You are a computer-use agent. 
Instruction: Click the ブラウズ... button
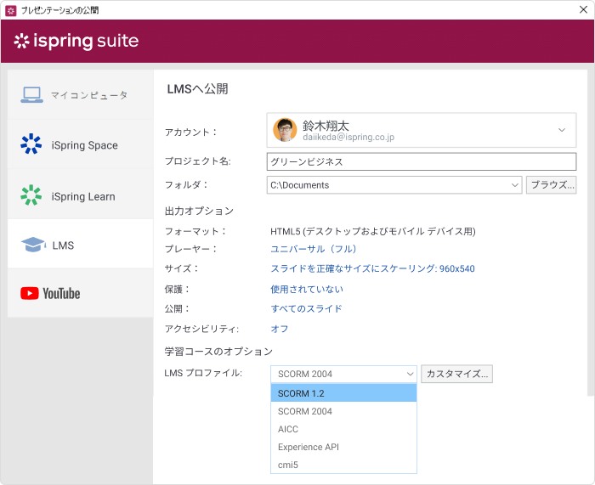[551, 185]
